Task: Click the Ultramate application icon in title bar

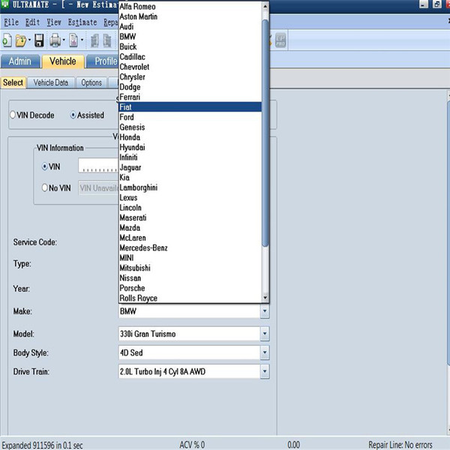Action: pos(5,4)
